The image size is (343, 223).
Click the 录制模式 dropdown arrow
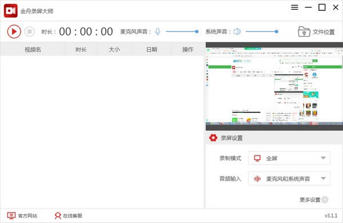(x=323, y=158)
